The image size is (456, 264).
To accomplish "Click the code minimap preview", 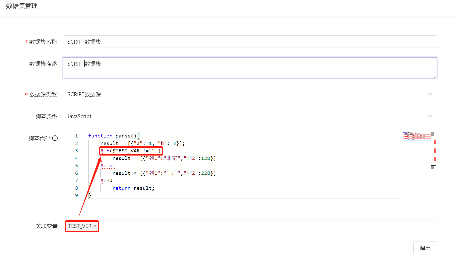I will 416,136.
